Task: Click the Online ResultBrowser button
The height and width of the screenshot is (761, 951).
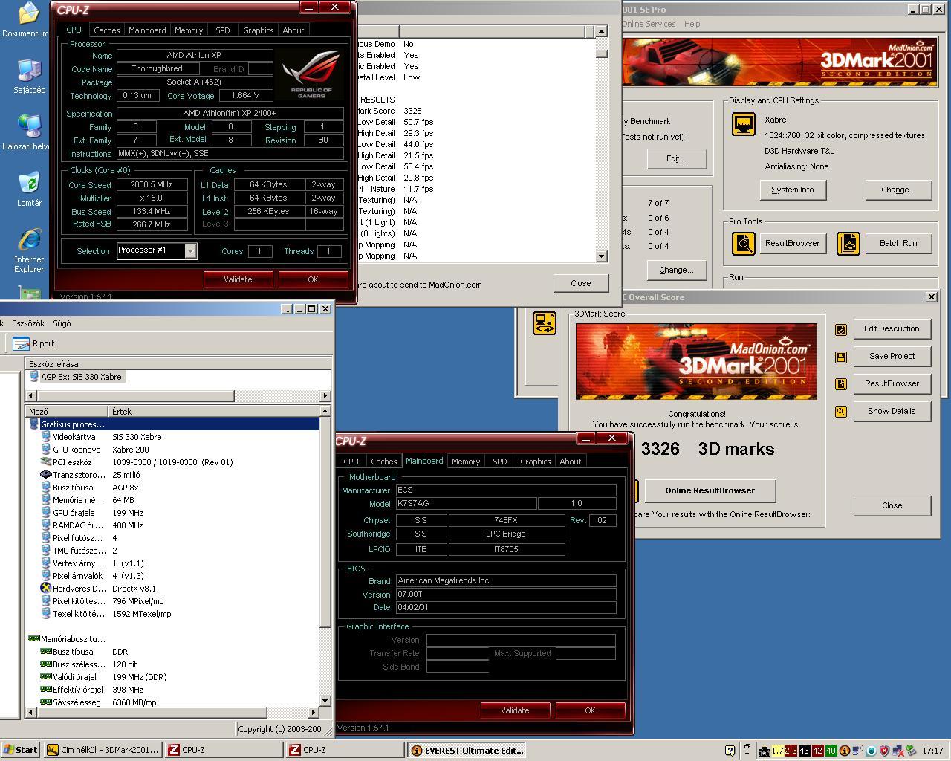Action: tap(710, 490)
